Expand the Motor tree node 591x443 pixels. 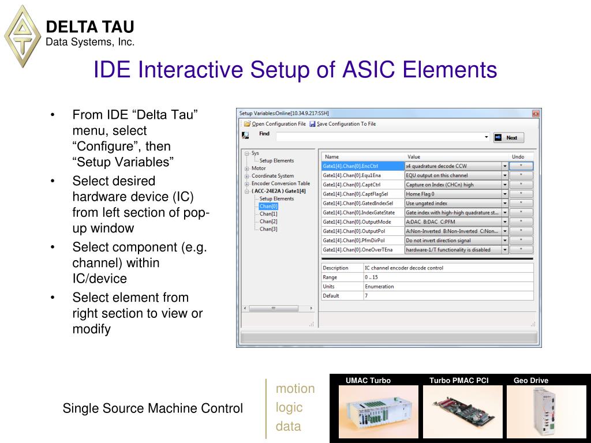(x=247, y=168)
